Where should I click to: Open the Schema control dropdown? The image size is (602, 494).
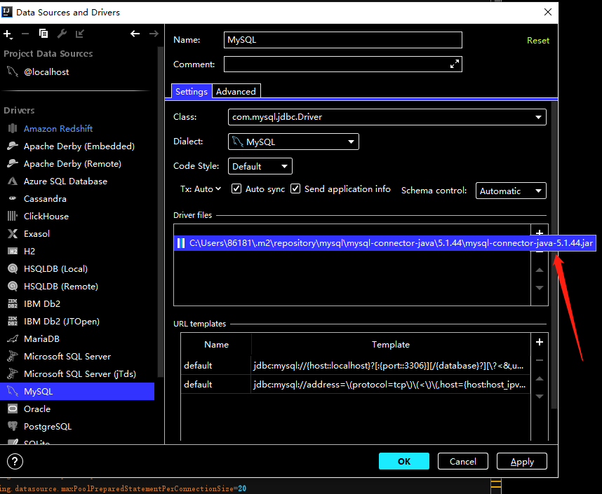(x=511, y=191)
